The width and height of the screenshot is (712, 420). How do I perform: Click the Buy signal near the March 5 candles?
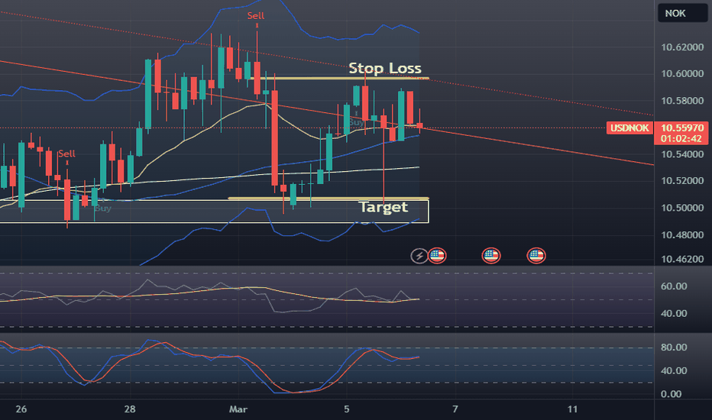356,122
